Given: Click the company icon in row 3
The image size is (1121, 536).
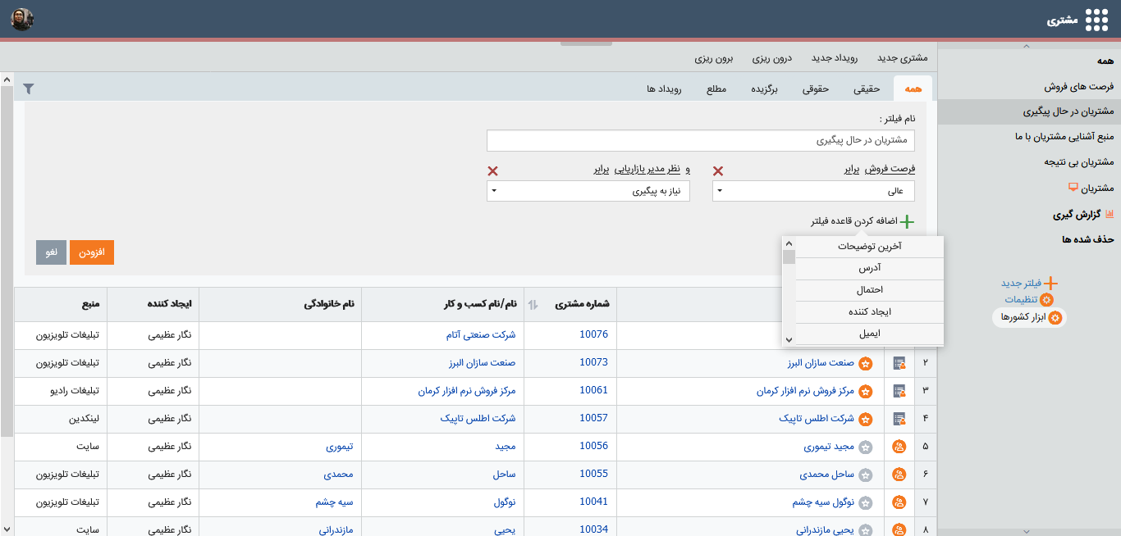Looking at the screenshot, I should click(x=899, y=391).
